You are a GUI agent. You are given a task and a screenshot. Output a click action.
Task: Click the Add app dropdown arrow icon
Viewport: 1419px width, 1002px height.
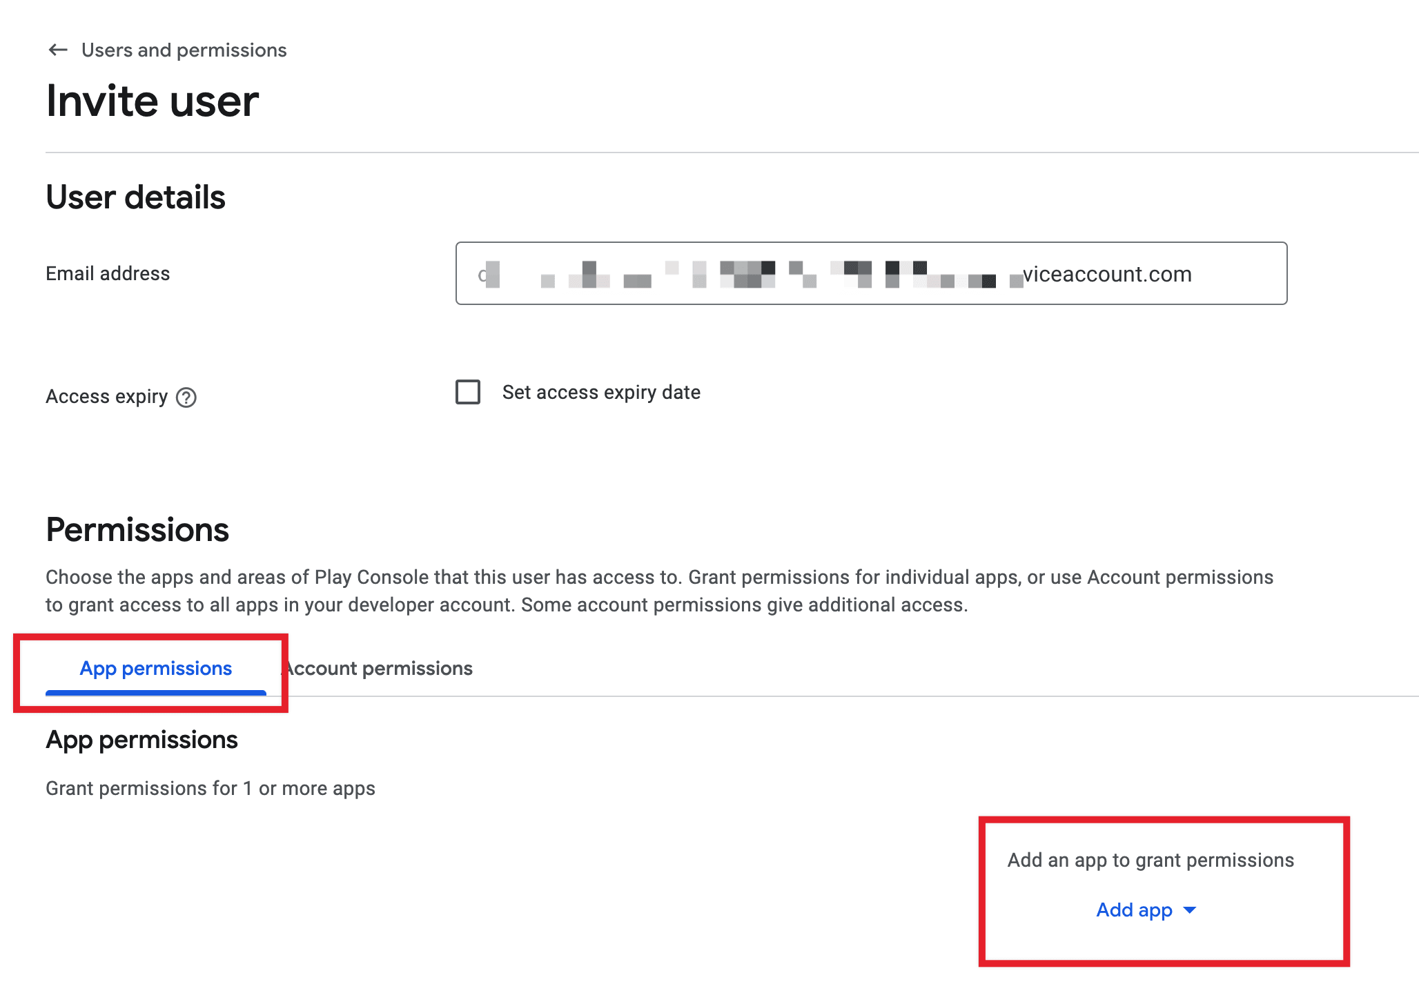pyautogui.click(x=1190, y=910)
